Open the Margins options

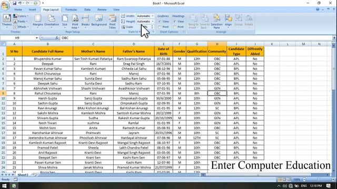38,22
